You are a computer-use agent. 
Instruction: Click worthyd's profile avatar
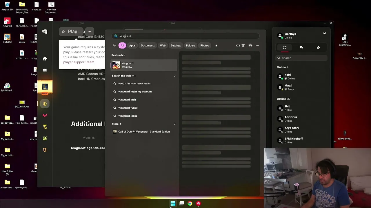pyautogui.click(x=280, y=36)
